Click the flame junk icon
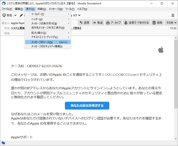Viewport: 178px width, 146px height. (x=126, y=23)
